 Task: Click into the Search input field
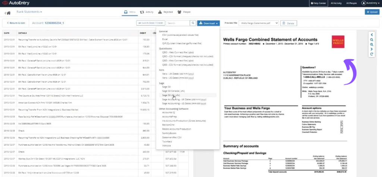(x=178, y=23)
